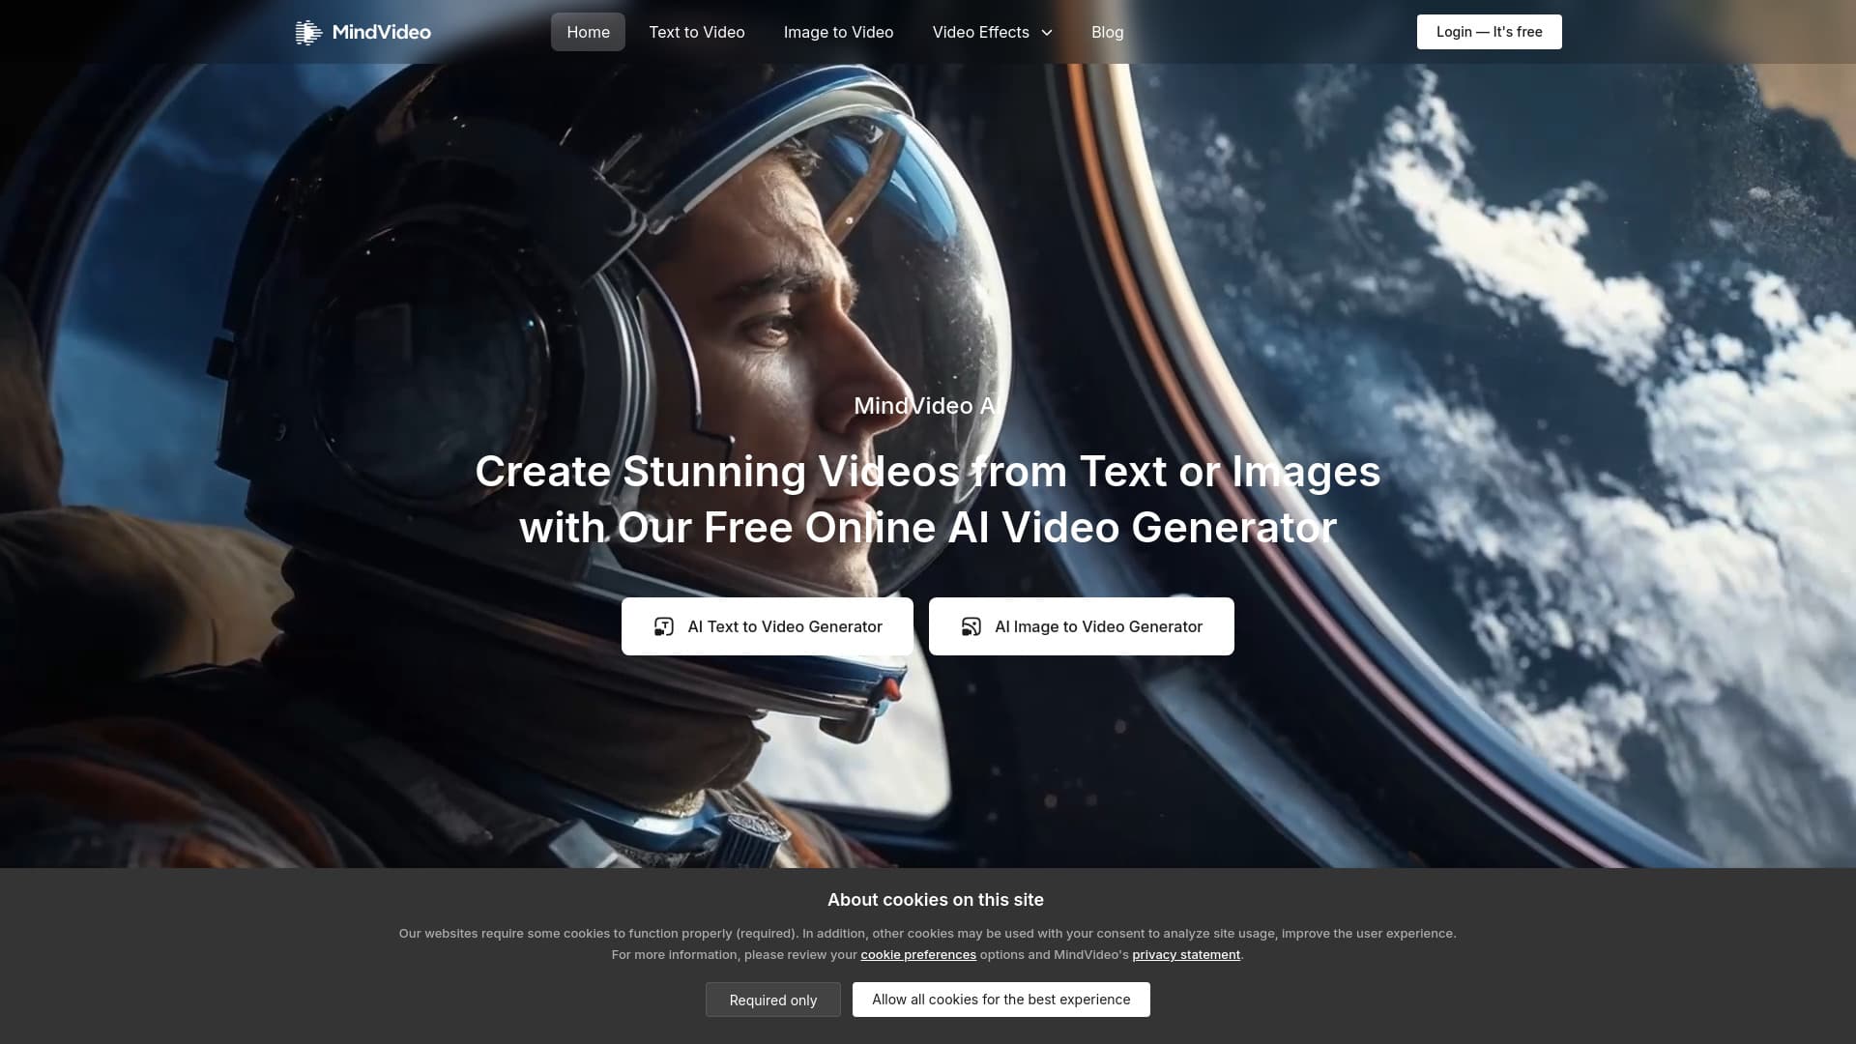
Task: Switch to the Text to Video page
Action: point(696,32)
